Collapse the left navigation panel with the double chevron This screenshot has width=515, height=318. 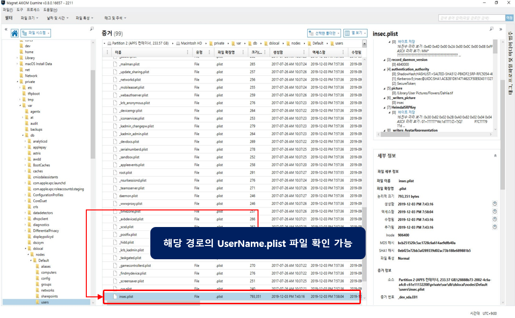click(5, 29)
